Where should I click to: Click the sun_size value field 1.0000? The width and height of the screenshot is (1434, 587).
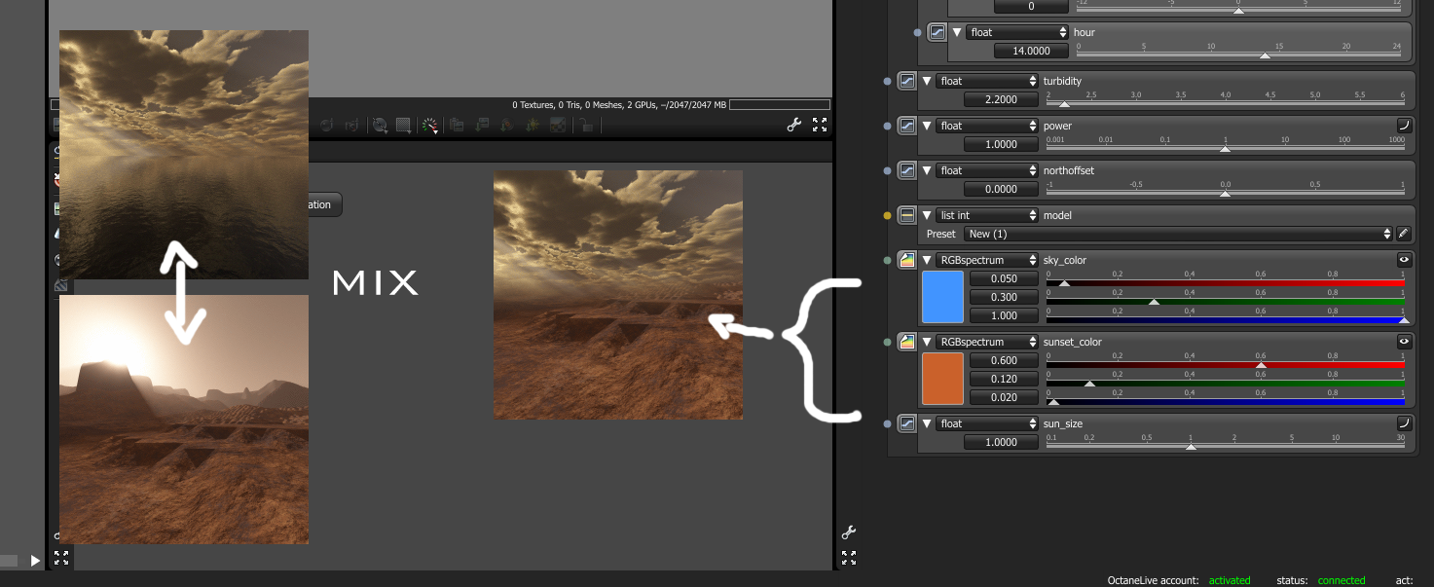tap(1001, 442)
